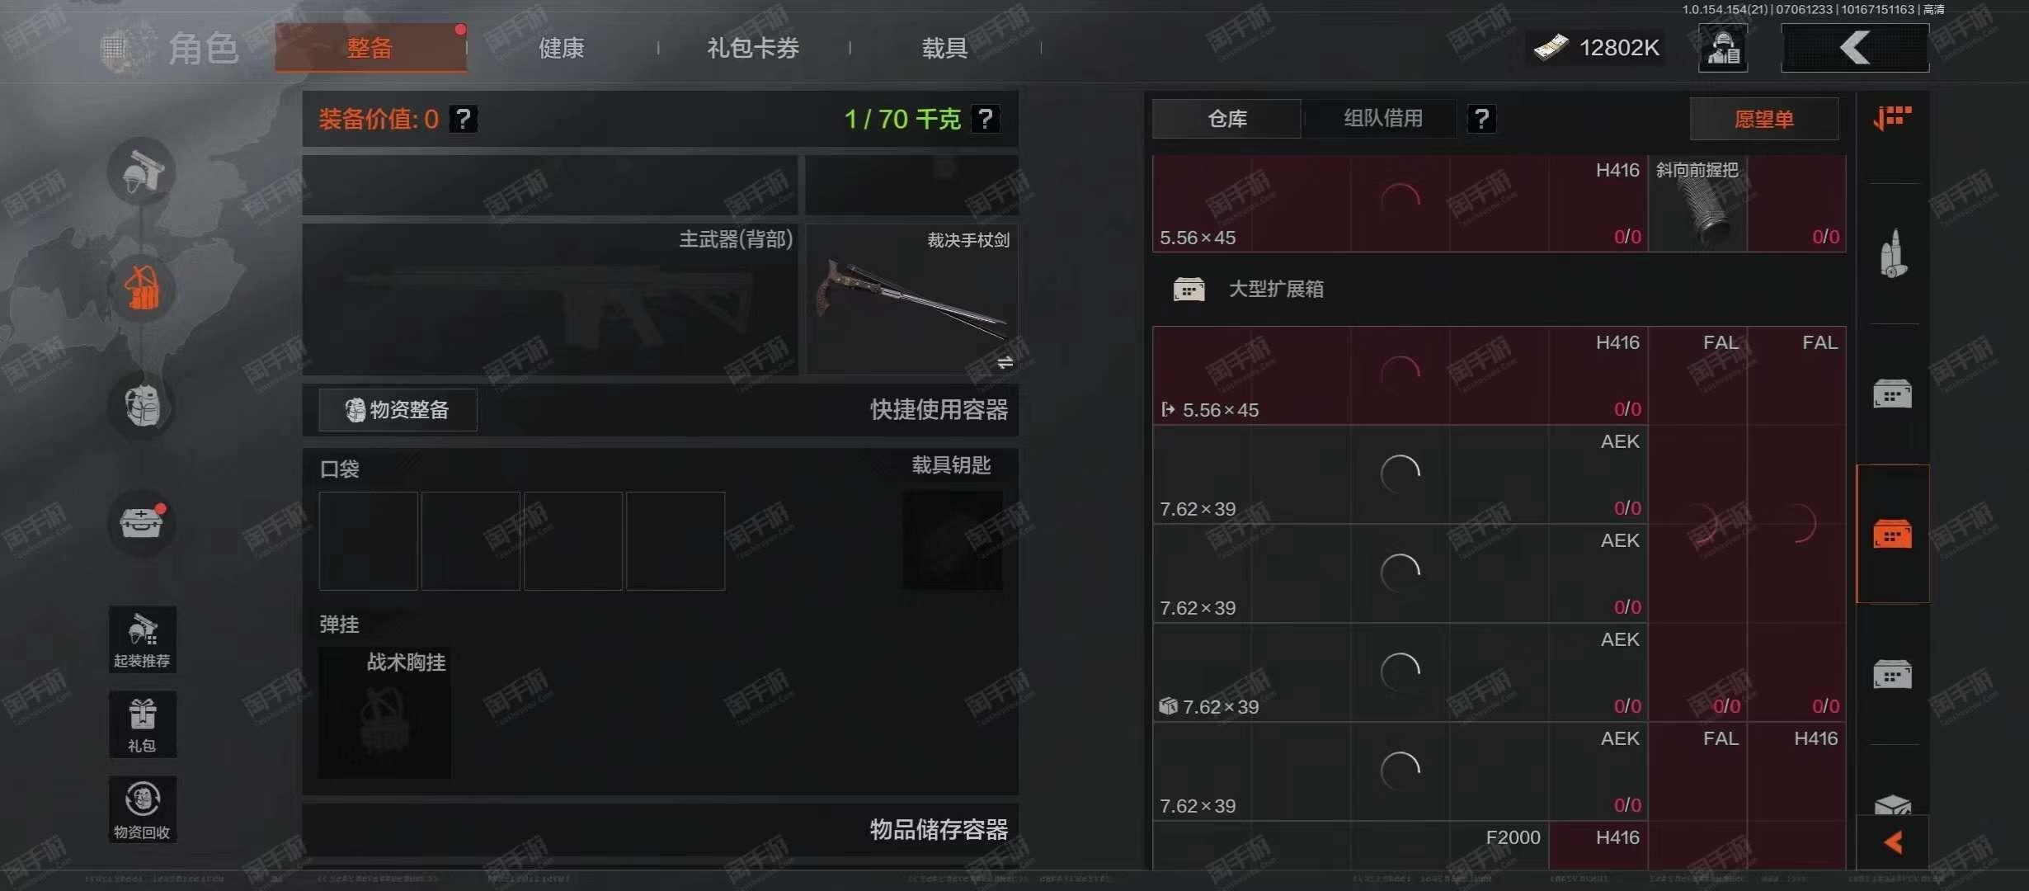This screenshot has width=2029, height=891.
Task: Open the weapon loadout helmet-gun sidebar icon
Action: pos(142,172)
